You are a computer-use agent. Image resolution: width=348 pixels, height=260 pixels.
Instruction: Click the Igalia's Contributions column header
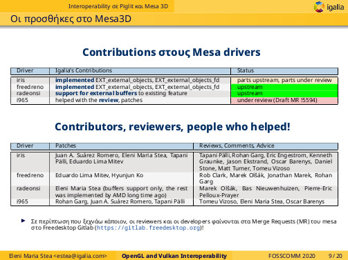click(84, 70)
